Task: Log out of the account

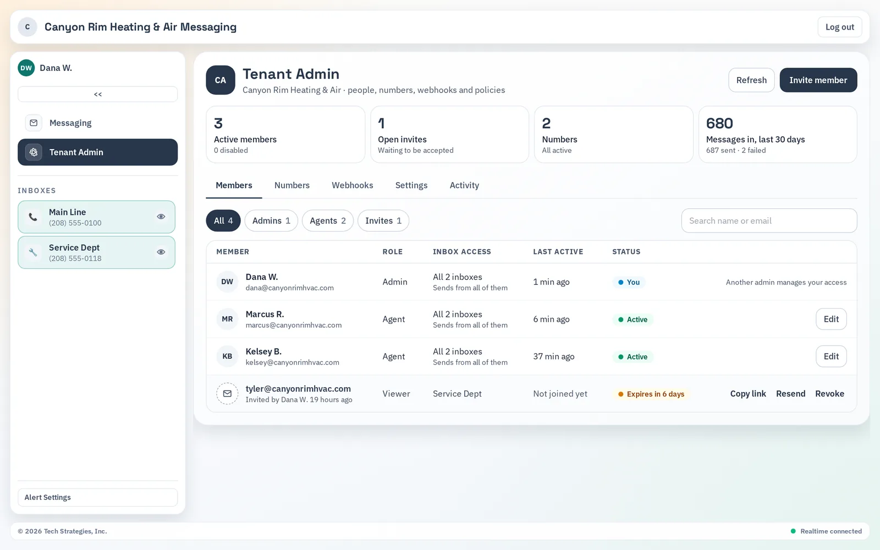Action: tap(840, 27)
